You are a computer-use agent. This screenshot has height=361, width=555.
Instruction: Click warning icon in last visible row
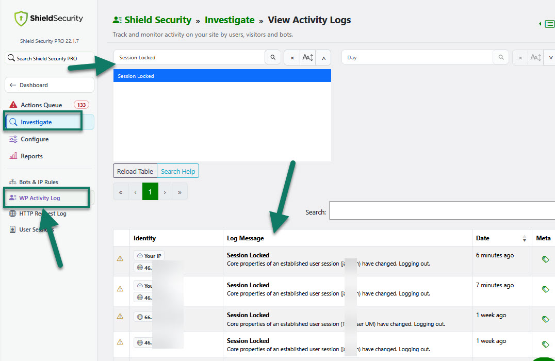(120, 342)
